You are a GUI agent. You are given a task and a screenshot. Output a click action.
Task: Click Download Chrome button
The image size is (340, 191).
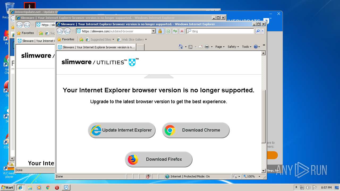point(196,130)
